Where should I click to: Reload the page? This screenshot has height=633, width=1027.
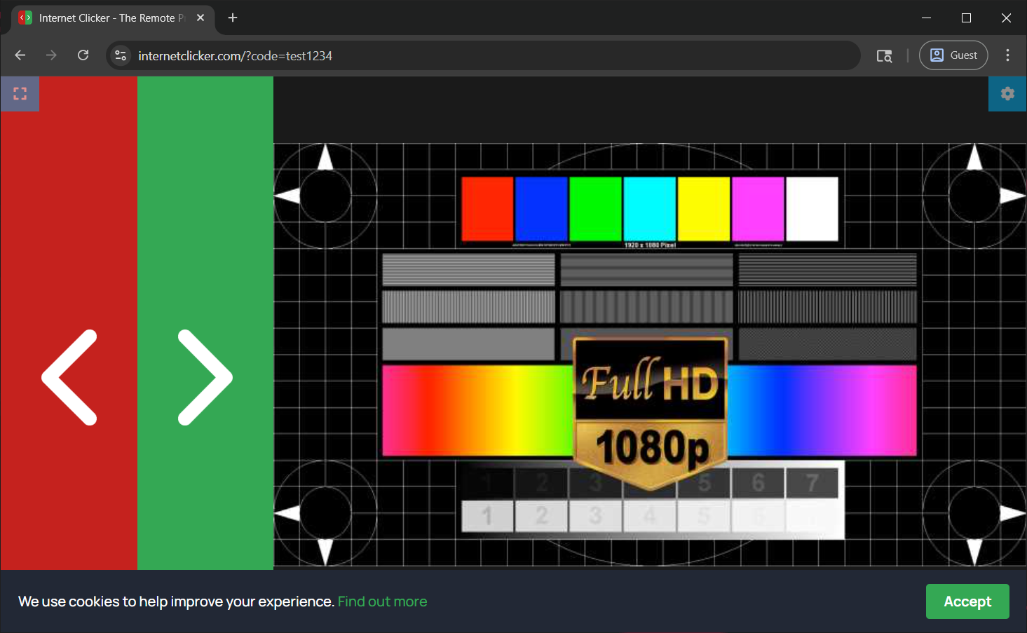[83, 55]
